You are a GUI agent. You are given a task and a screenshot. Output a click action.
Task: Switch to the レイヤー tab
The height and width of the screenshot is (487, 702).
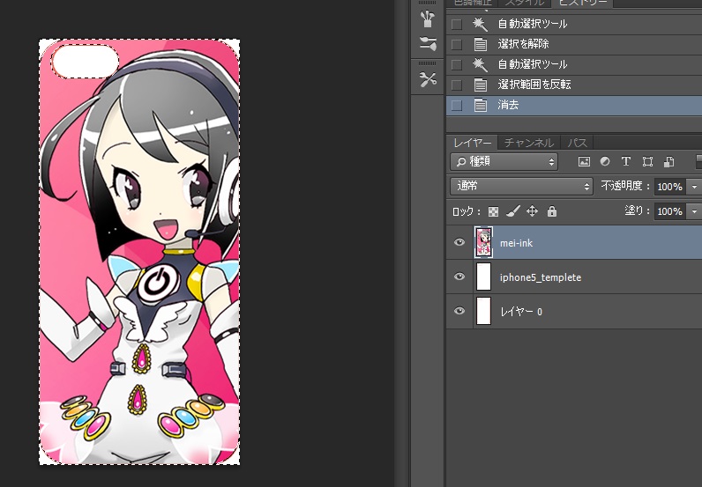[x=472, y=143]
